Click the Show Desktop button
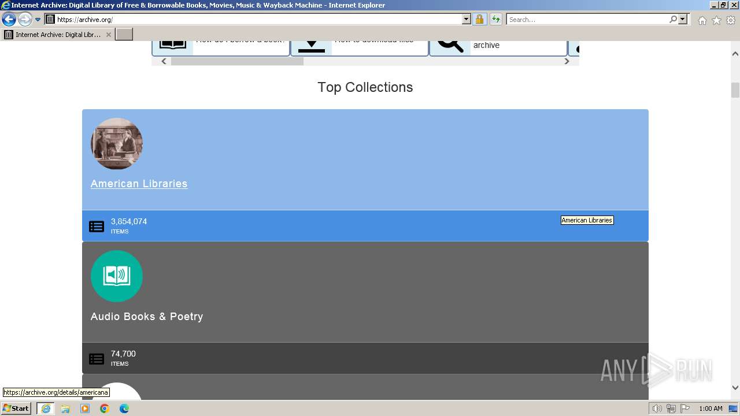This screenshot has width=740, height=416. pyautogui.click(x=734, y=408)
